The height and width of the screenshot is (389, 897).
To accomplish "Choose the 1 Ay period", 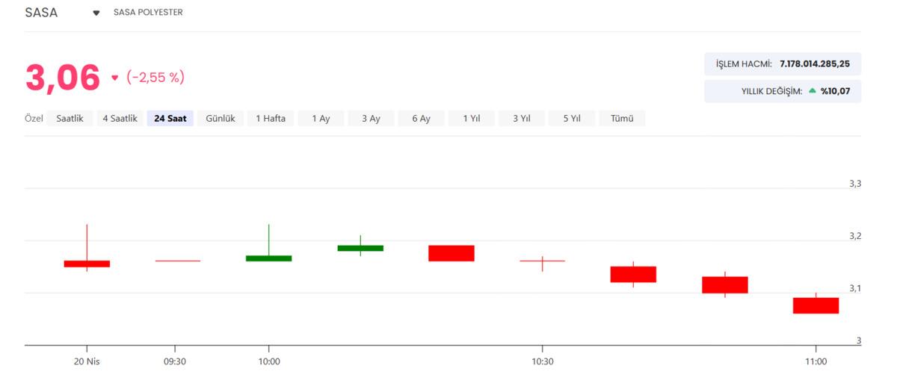I will pyautogui.click(x=321, y=118).
